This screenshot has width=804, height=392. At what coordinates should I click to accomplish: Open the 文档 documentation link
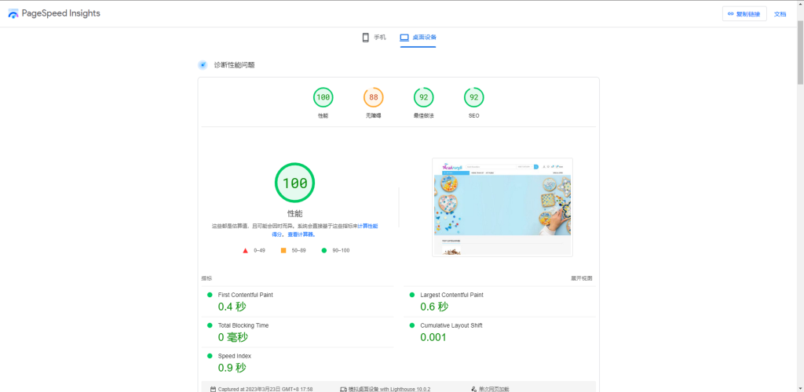[780, 14]
